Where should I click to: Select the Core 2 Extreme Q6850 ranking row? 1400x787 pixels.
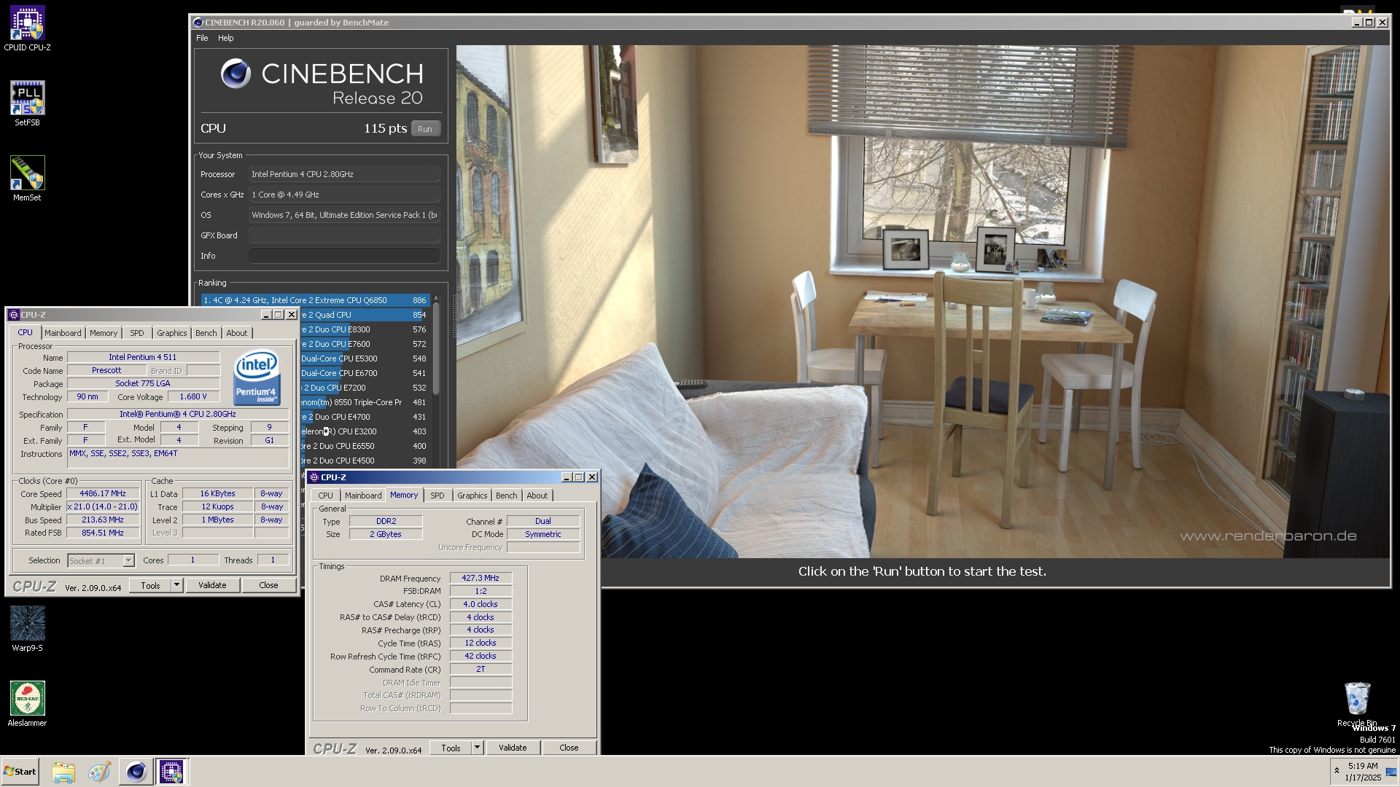[x=315, y=300]
